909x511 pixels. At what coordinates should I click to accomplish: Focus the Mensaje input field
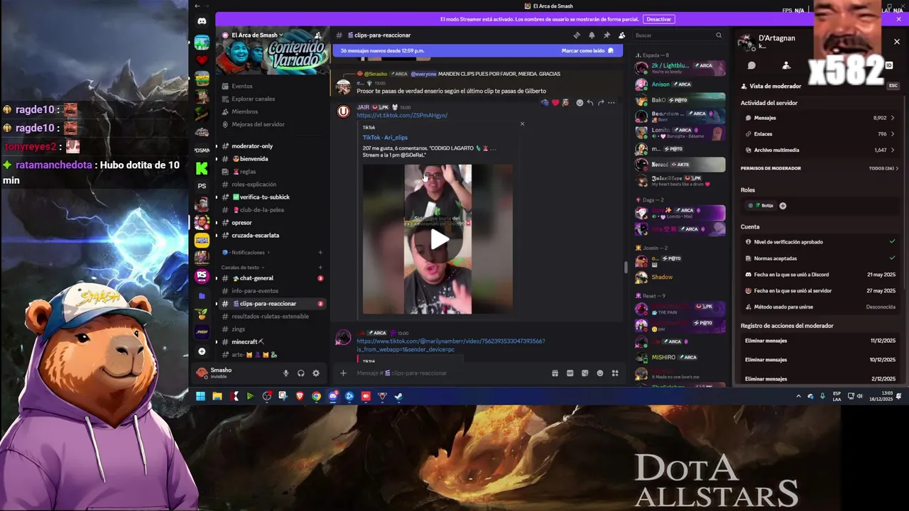(451, 373)
